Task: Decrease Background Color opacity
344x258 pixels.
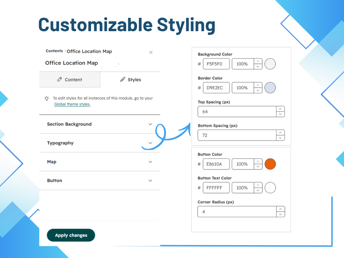Action: (258, 67)
